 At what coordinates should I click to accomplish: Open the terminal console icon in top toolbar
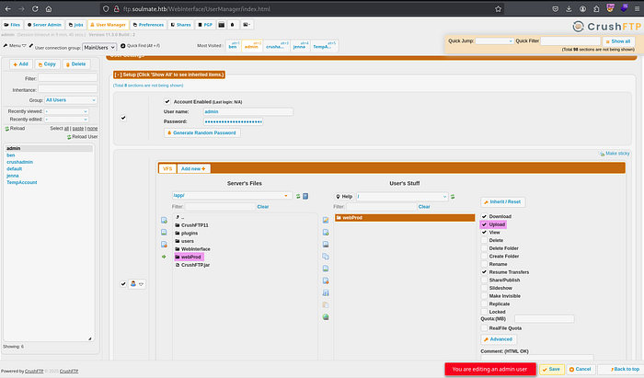tap(222, 25)
